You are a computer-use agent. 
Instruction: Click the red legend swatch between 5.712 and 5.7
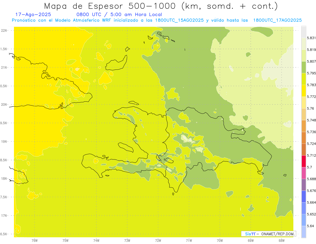(x=304, y=161)
